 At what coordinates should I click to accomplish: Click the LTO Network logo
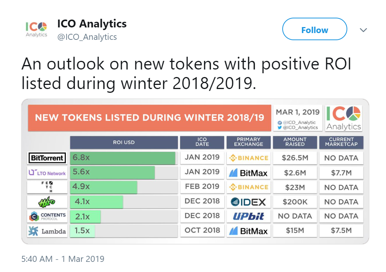(47, 173)
